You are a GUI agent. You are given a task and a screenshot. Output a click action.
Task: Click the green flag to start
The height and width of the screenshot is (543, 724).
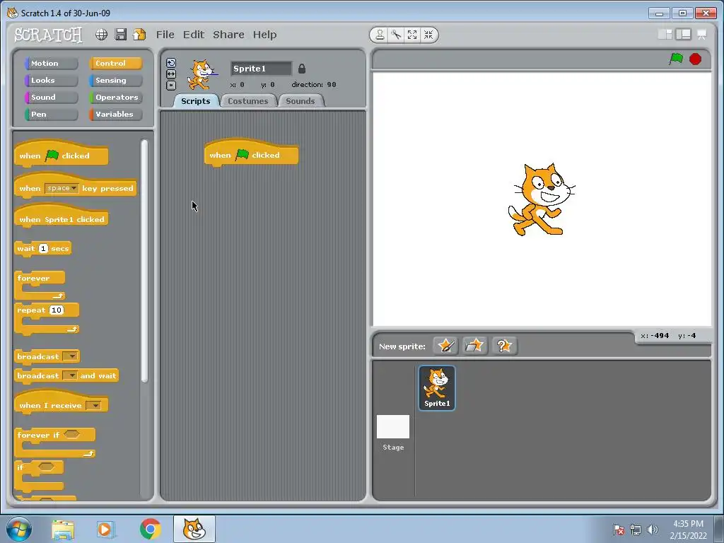(x=676, y=59)
